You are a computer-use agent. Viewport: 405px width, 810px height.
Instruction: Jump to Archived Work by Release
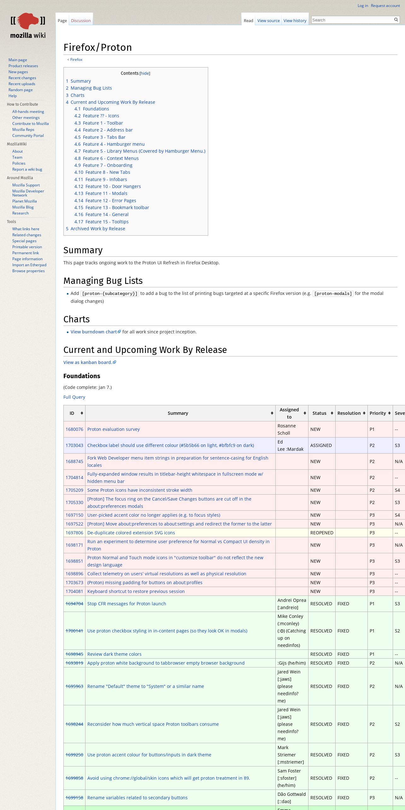pyautogui.click(x=95, y=229)
